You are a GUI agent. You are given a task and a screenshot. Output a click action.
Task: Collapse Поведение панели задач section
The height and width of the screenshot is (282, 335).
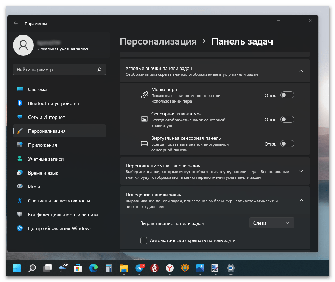(x=301, y=201)
